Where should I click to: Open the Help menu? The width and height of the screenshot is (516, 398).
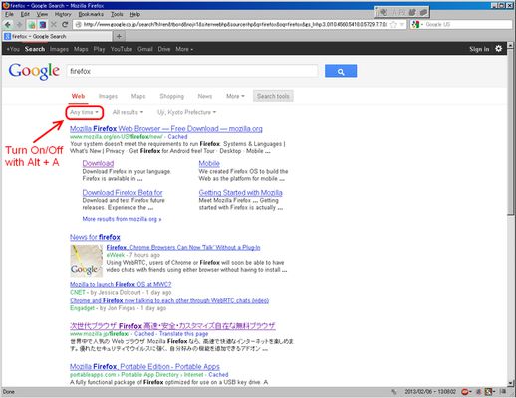click(x=134, y=14)
